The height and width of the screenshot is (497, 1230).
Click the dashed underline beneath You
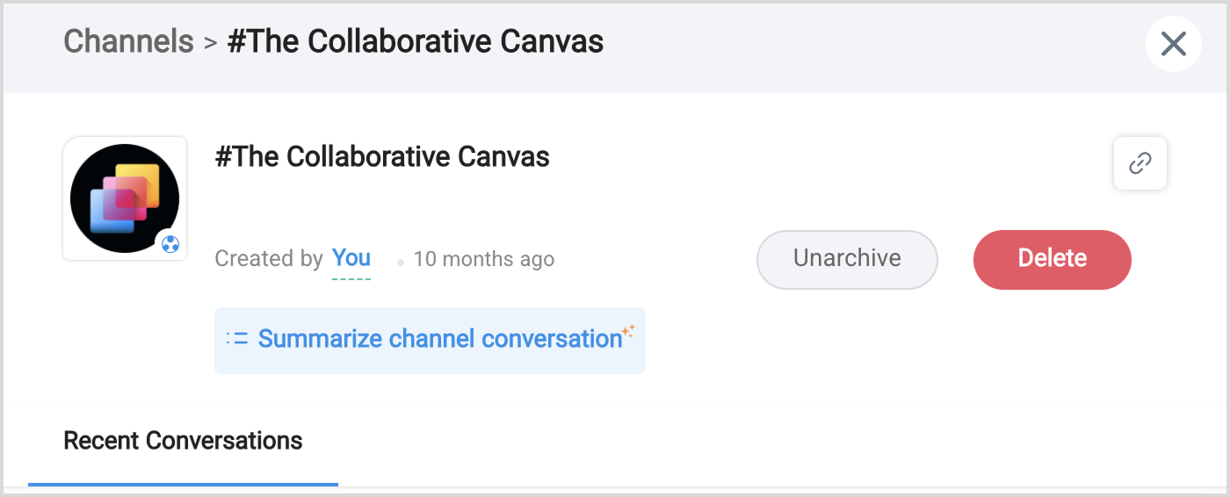tap(351, 278)
